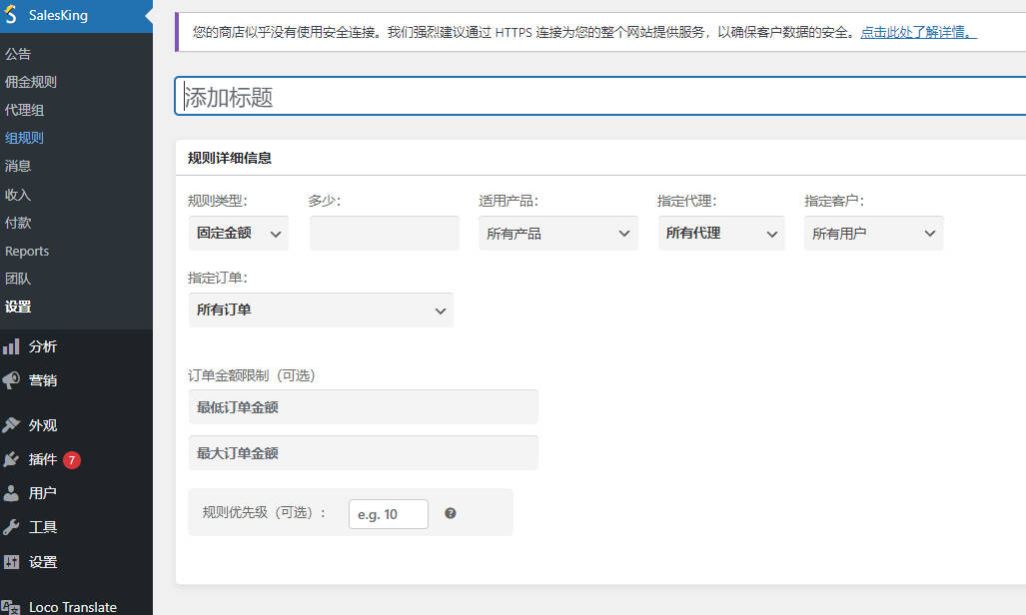Click the Tools wrench icon (工具)
Image resolution: width=1026 pixels, height=615 pixels.
pos(11,527)
